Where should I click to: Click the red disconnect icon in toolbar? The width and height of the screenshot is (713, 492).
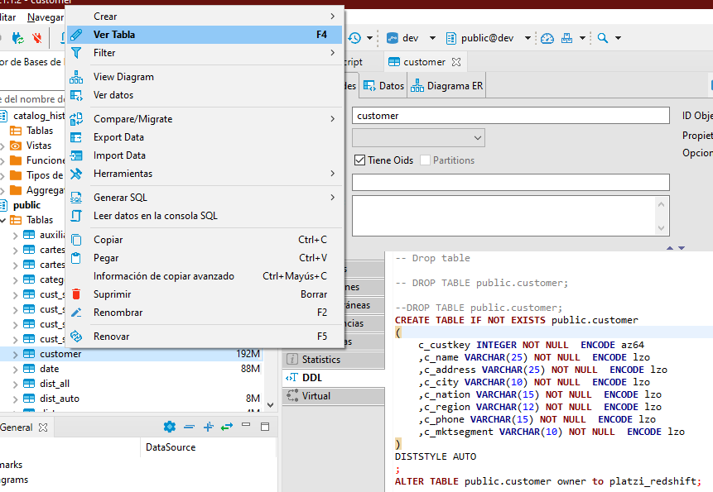point(37,38)
